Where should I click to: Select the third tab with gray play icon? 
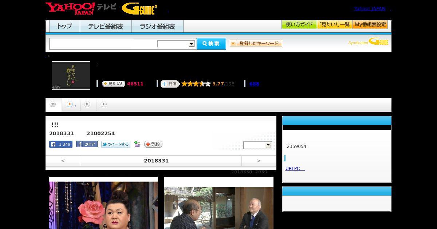pyautogui.click(x=87, y=104)
